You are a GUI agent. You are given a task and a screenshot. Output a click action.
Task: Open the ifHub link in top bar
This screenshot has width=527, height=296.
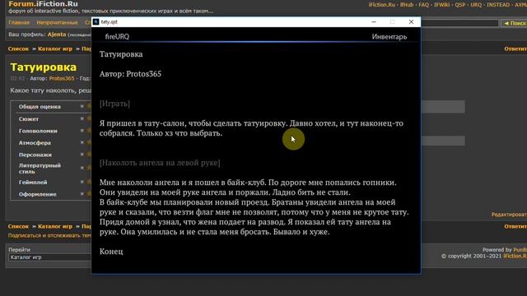pyautogui.click(x=407, y=5)
